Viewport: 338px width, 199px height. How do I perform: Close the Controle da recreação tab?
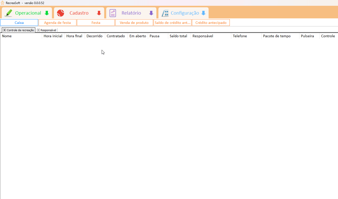[x=5, y=30]
